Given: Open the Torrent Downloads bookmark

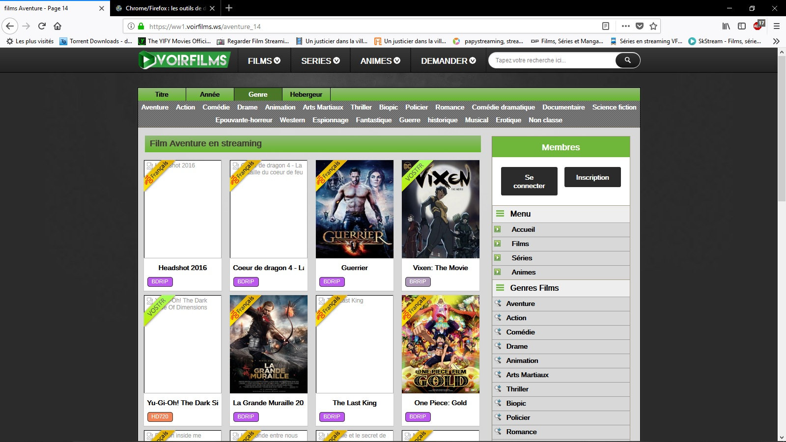Looking at the screenshot, I should tap(96, 41).
